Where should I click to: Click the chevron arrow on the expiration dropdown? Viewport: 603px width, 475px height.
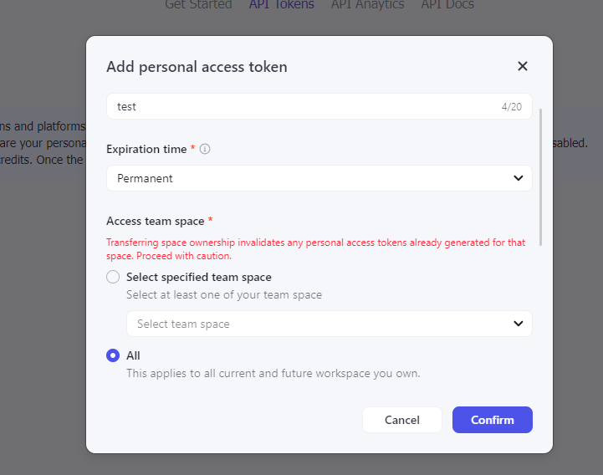click(x=519, y=178)
